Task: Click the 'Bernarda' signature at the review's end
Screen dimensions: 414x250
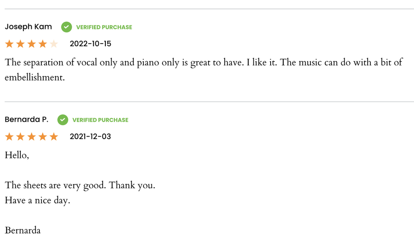Action: tap(23, 230)
